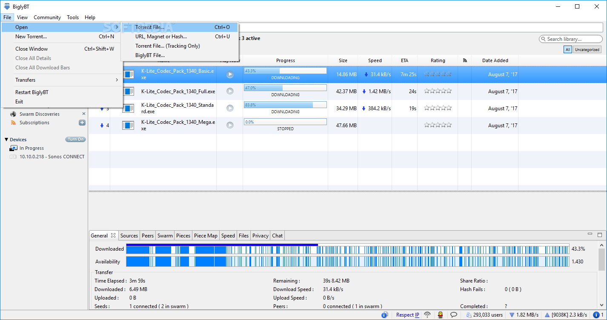Click the file icon of K-Lite_Codec_Pack_1340_Basic.exe
Screen dimensions: 607x320
128,74
